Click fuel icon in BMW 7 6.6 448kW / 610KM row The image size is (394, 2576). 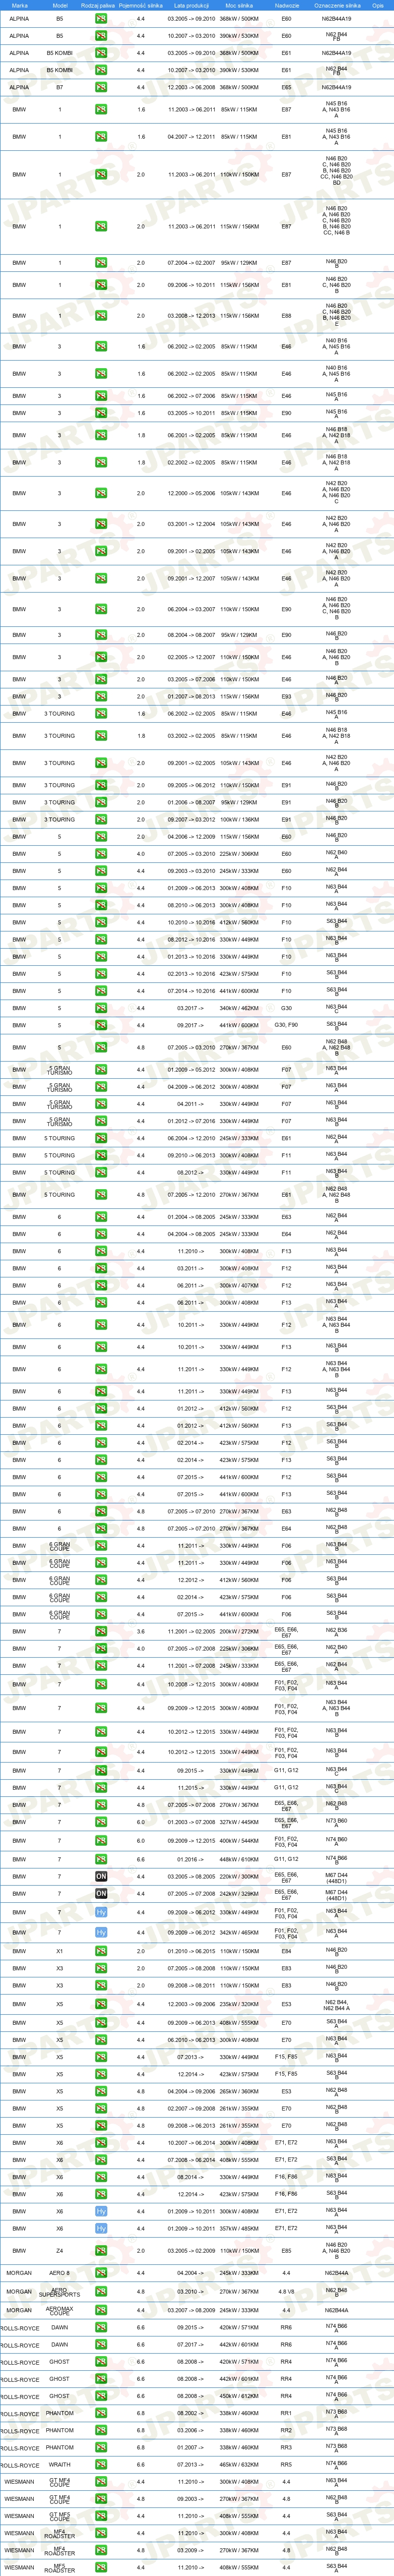pyautogui.click(x=101, y=1860)
